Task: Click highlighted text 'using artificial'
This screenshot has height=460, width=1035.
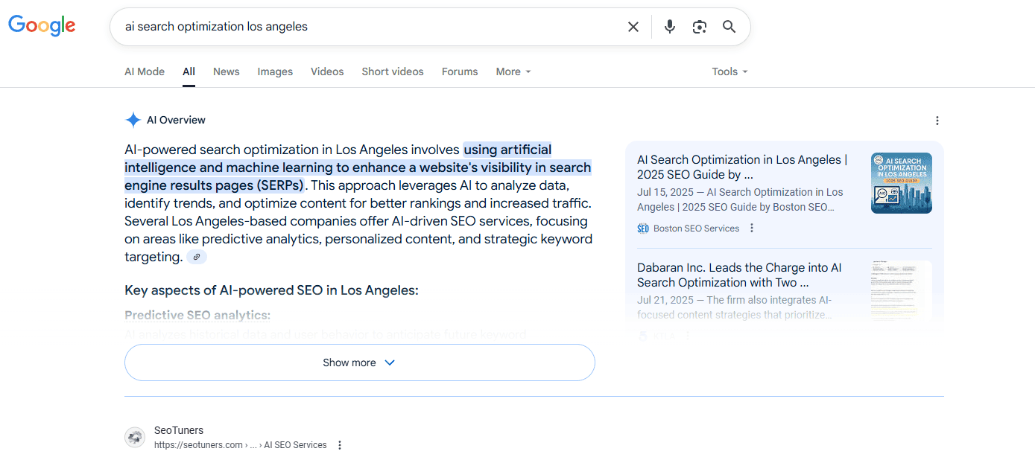Action: click(507, 150)
